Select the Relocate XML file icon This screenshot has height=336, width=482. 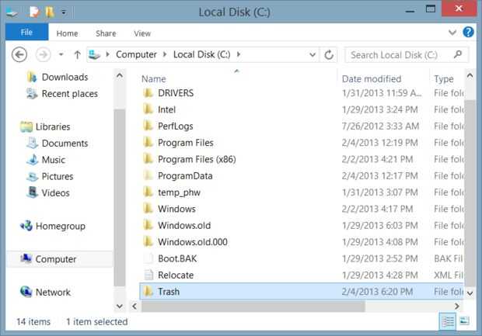[x=148, y=275]
